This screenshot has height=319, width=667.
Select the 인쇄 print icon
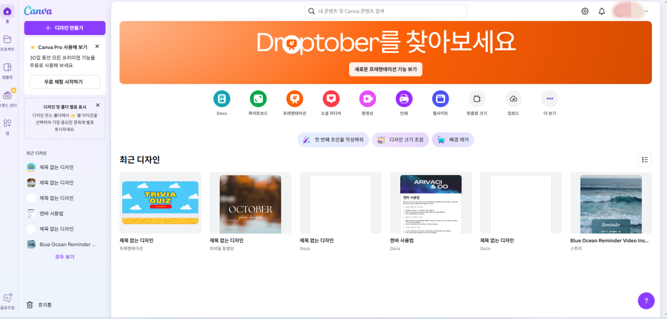(x=404, y=99)
